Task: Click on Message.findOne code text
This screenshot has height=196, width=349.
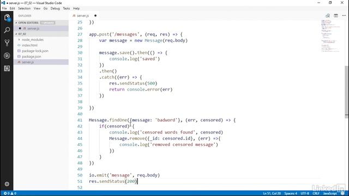Action: tap(108, 120)
